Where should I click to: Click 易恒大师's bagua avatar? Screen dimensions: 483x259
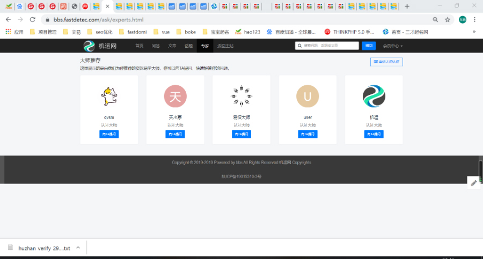point(241,96)
